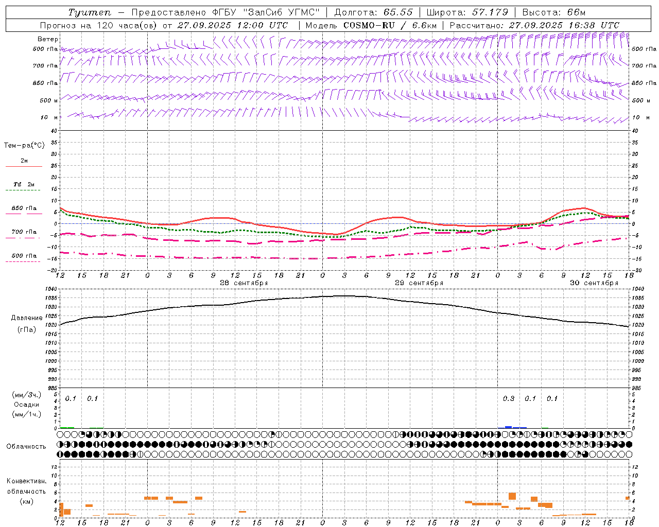The width and height of the screenshot is (659, 527).
Task: Select the 'Предоставлено ФГБУ ЗапСиб УГМС' provider text
Action: point(226,12)
